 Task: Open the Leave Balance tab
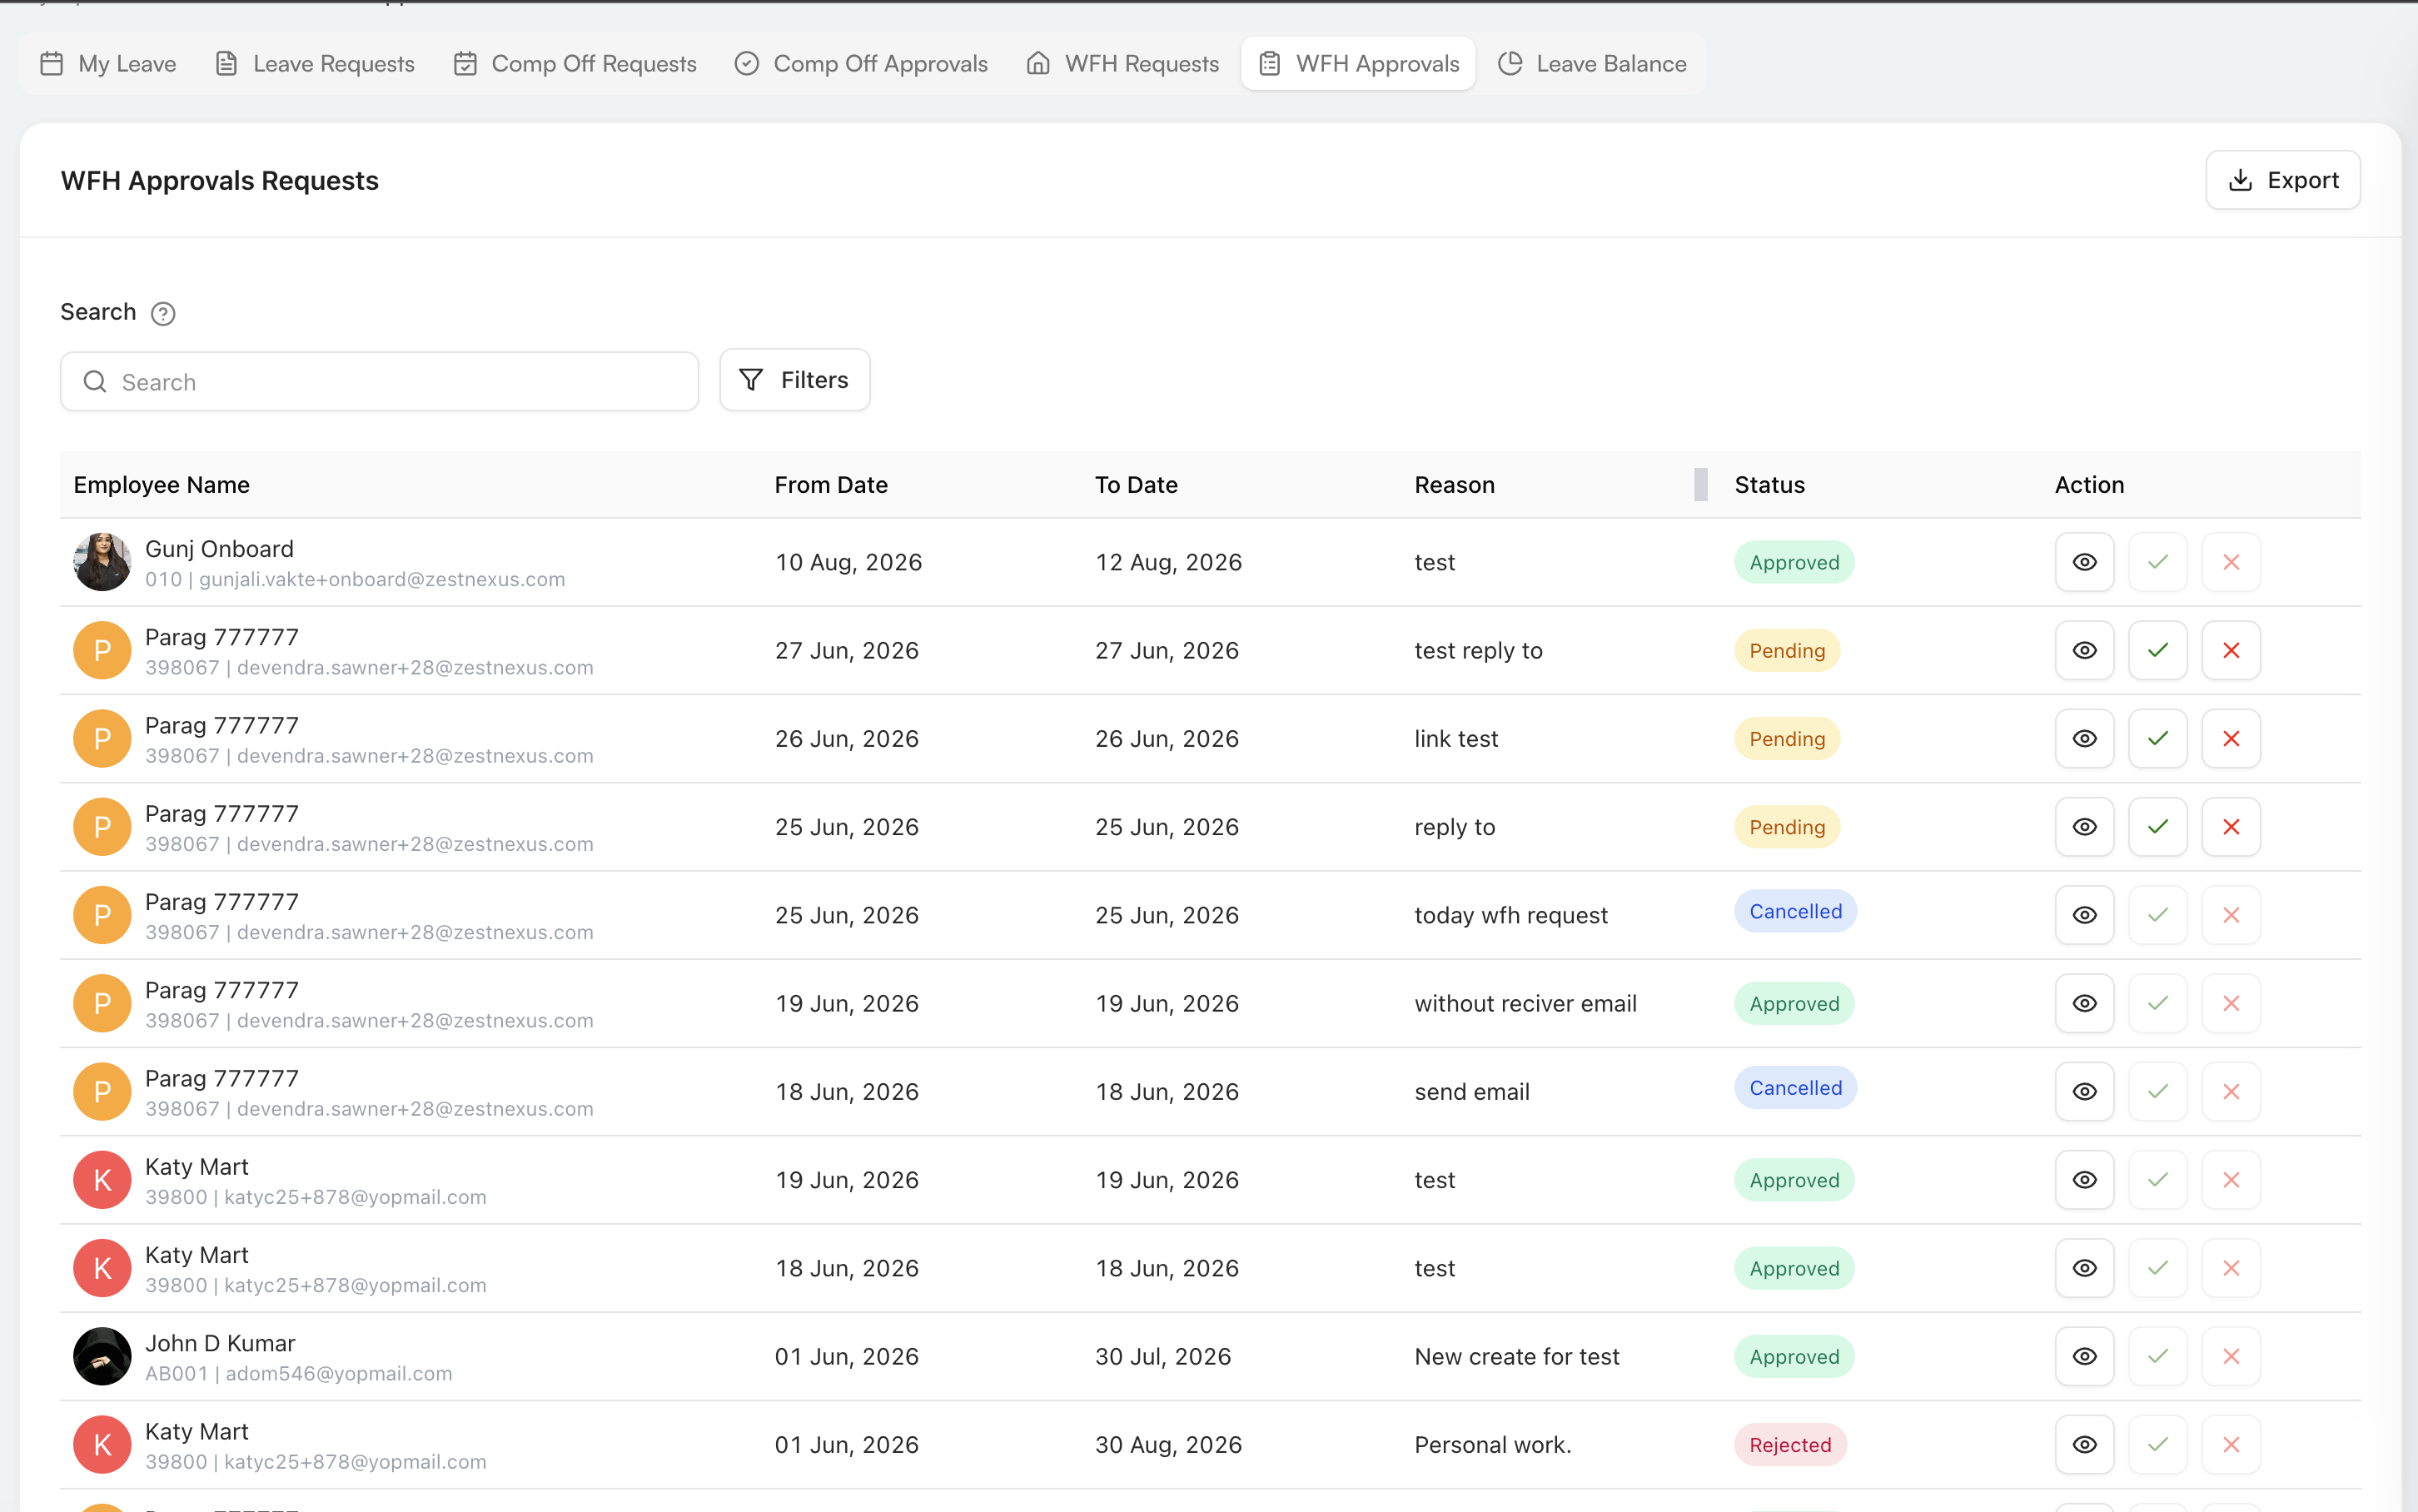click(x=1592, y=64)
